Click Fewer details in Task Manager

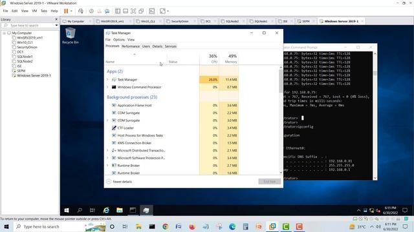click(119, 182)
